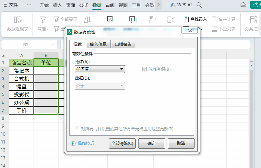Cancel the dialog with 取消

pyautogui.click(x=181, y=144)
